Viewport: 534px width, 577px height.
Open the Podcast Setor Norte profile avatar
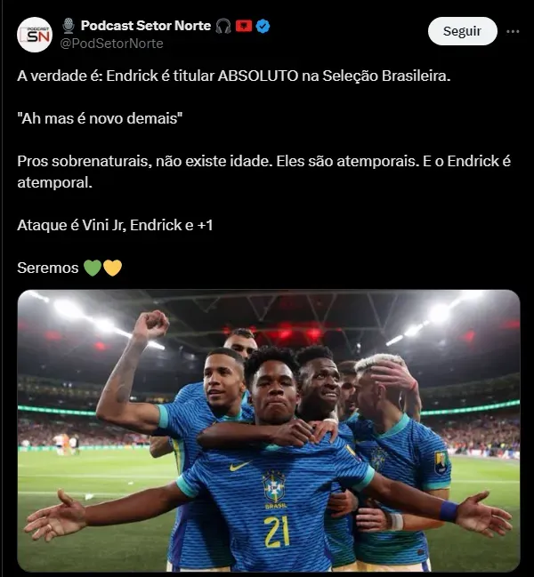[35, 35]
